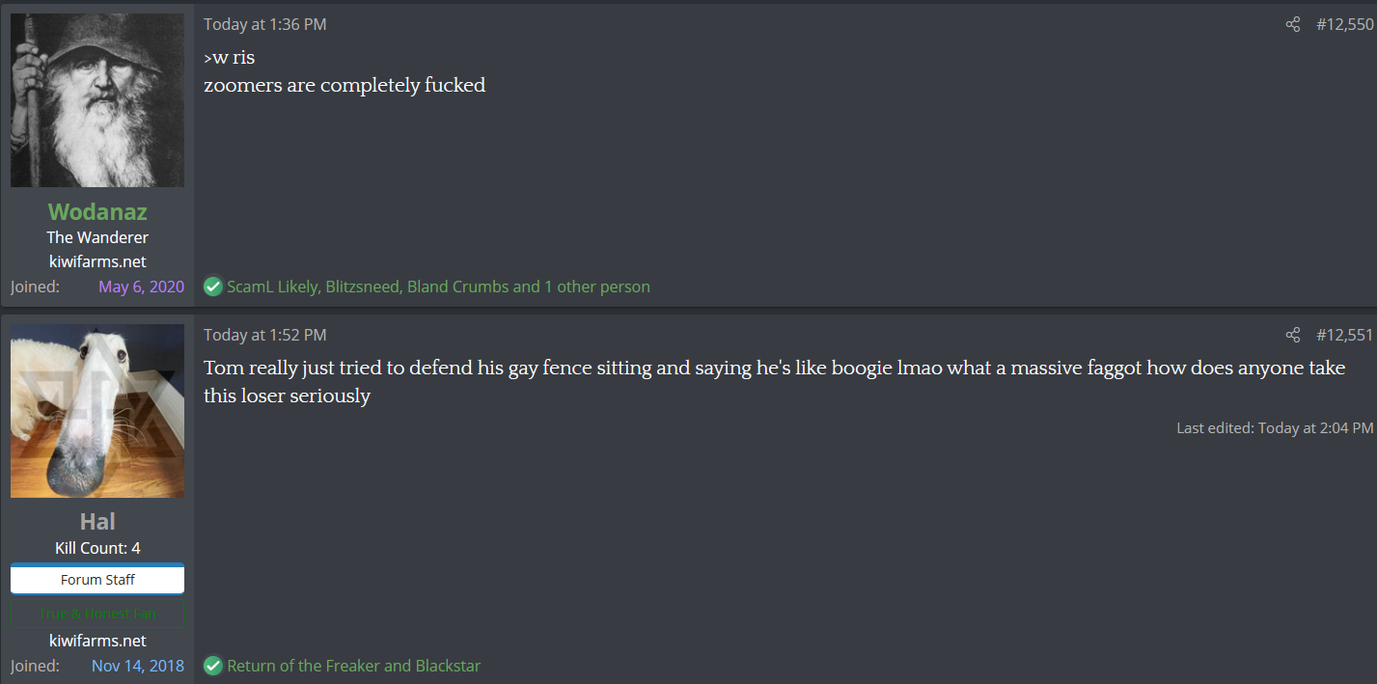Click 'Last edited: Today at 2:04 PM' text

coord(1275,427)
